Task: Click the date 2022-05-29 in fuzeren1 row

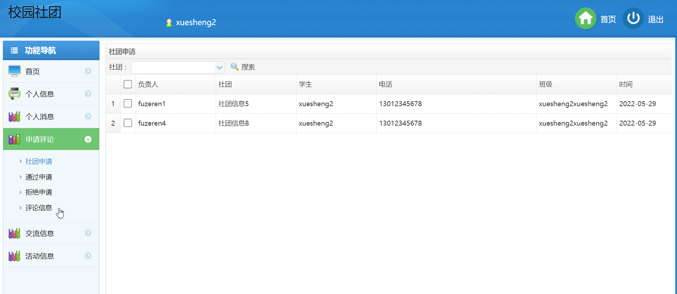Action: click(637, 104)
